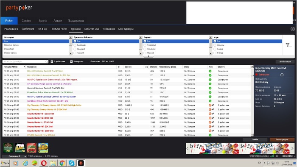Click the media player taskbar icon
The image size is (297, 167).
click(16, 163)
